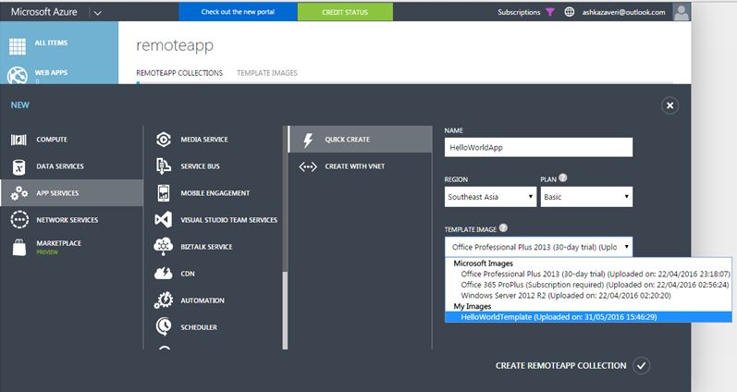Click the Mobile Engagement icon
This screenshot has height=392, width=737.
click(x=164, y=193)
